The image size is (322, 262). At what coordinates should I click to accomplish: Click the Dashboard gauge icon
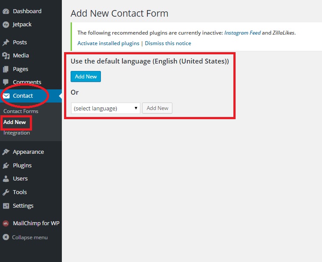pyautogui.click(x=6, y=11)
